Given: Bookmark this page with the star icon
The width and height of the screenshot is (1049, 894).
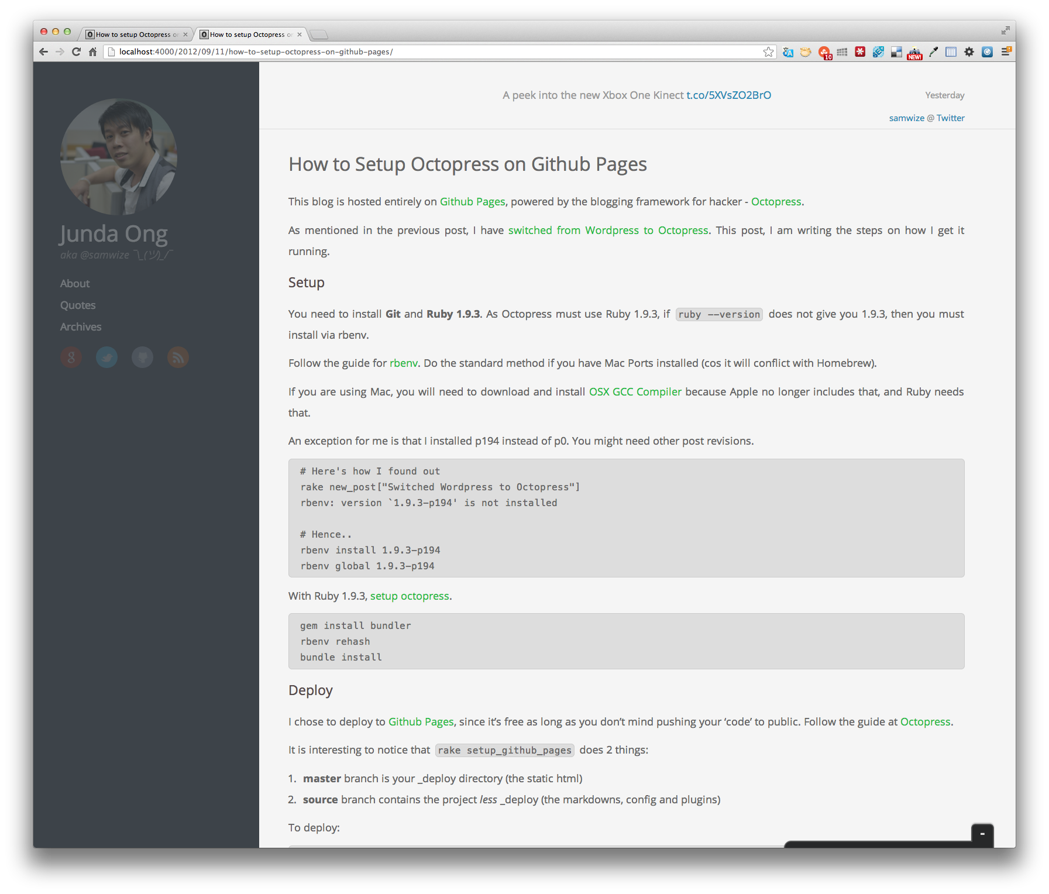Looking at the screenshot, I should pos(768,52).
